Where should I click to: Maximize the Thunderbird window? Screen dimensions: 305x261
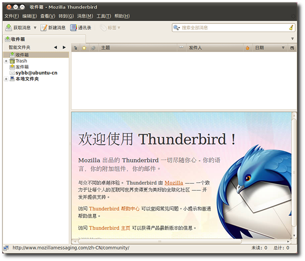click(x=22, y=7)
